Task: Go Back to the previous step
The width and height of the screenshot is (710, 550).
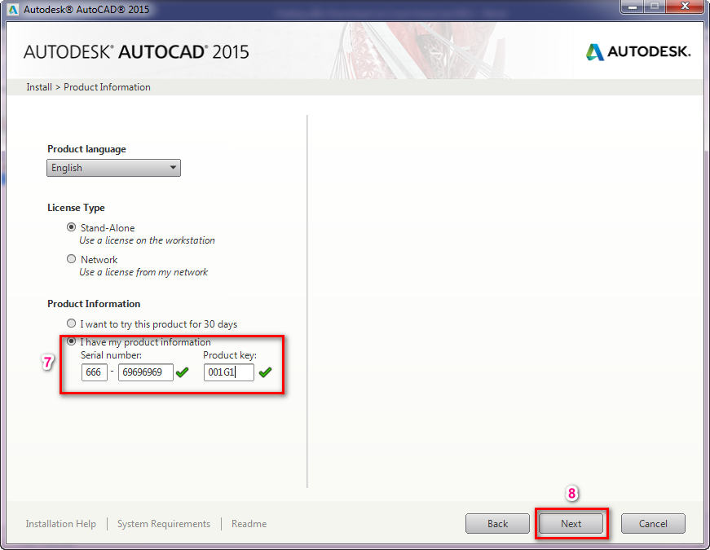Action: click(497, 524)
